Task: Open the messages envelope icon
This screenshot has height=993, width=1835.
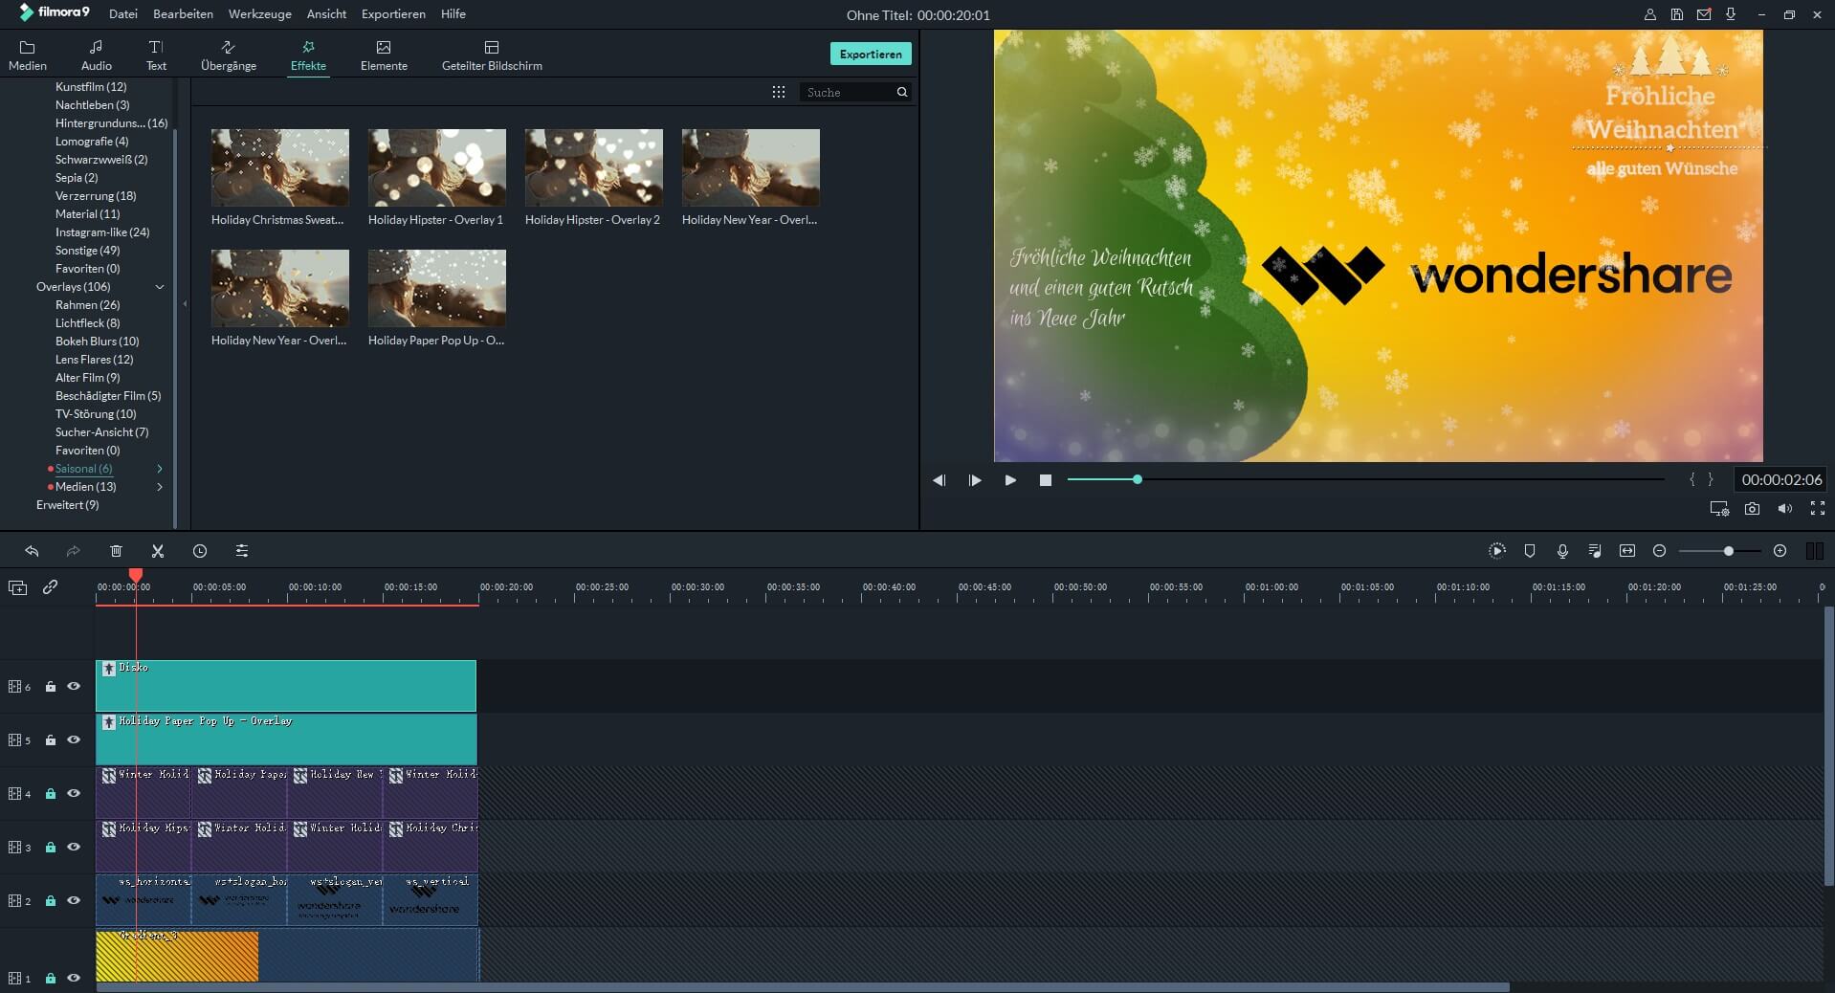Action: click(x=1704, y=14)
